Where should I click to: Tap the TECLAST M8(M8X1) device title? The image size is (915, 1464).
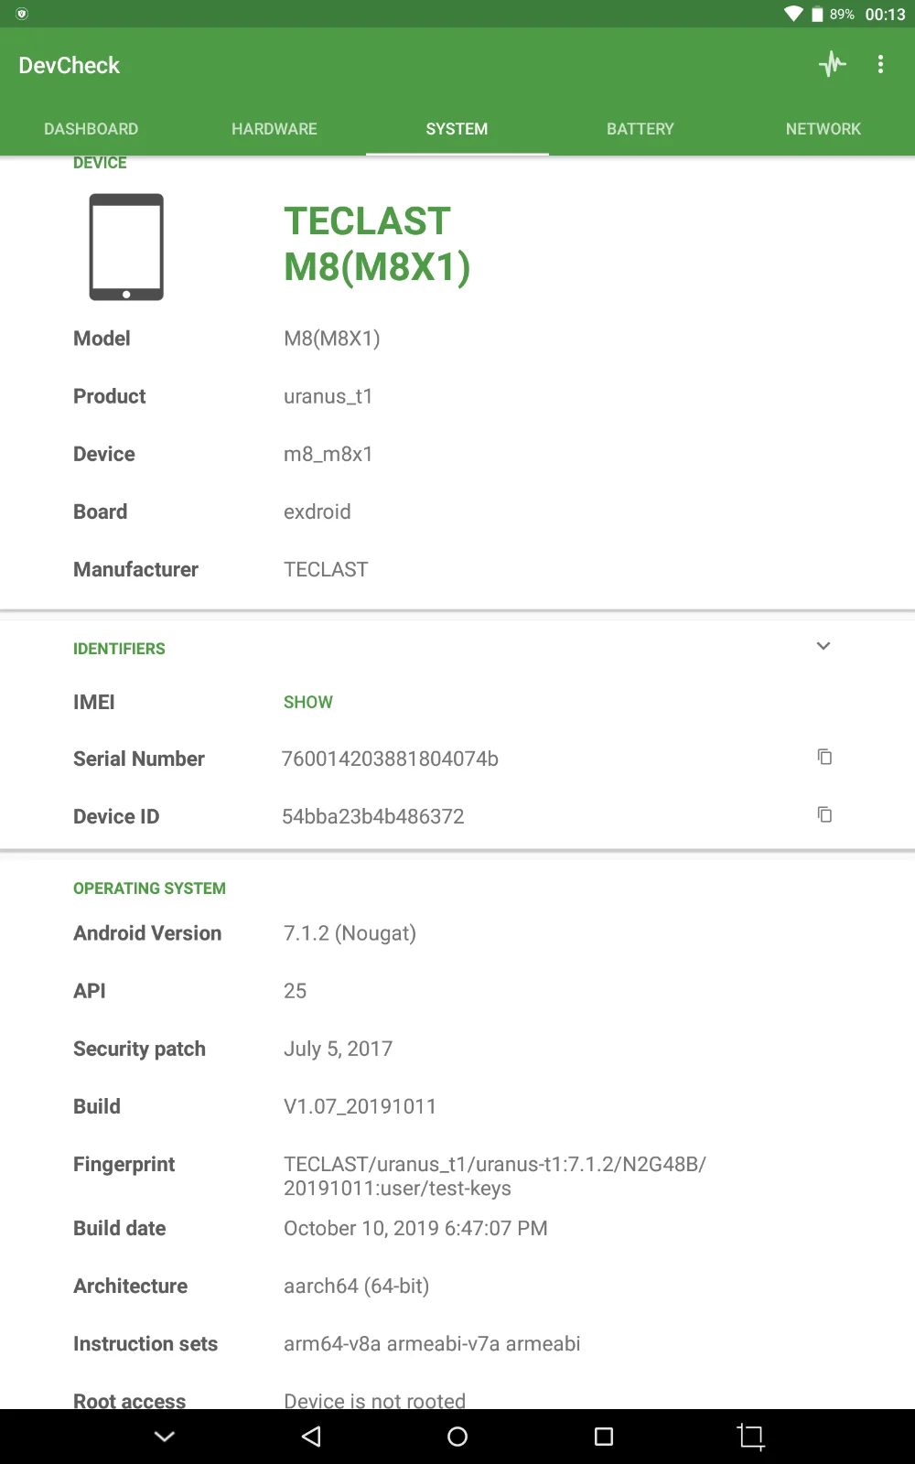click(x=377, y=244)
